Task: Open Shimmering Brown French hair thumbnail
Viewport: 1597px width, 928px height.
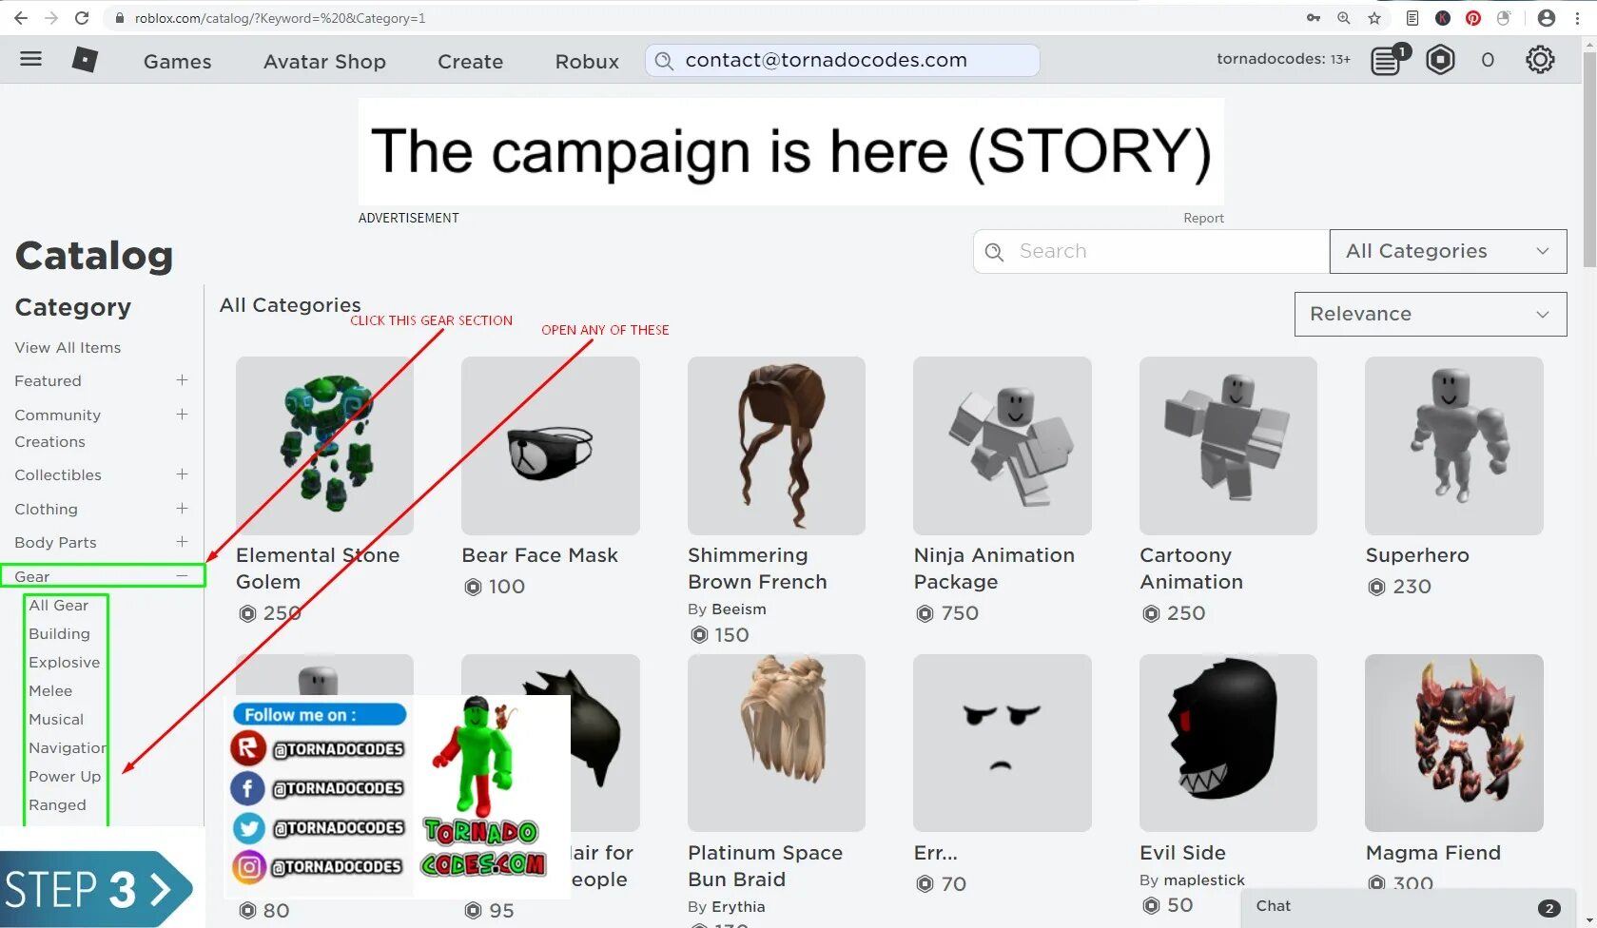Action: [776, 445]
